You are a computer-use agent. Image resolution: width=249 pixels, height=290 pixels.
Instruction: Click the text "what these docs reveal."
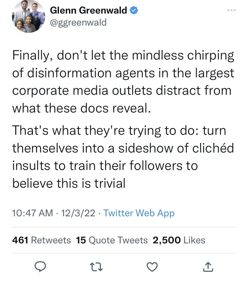(x=81, y=108)
